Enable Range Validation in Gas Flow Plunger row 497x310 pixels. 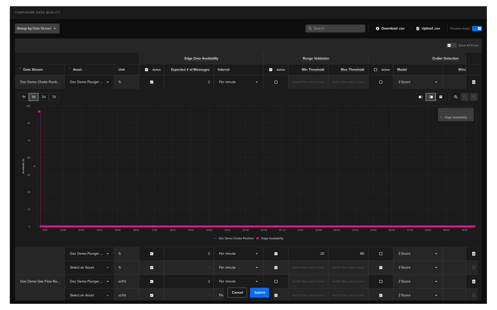(276, 282)
